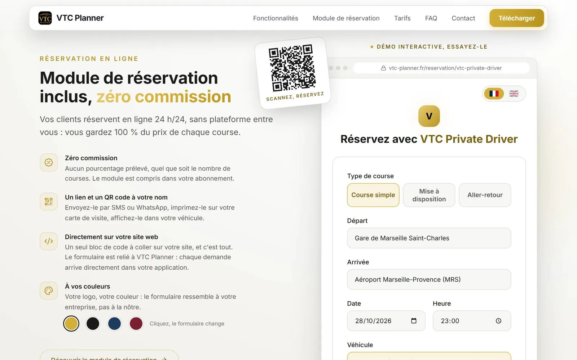Screen dimensions: 577x360
Task: Open the FAQ nav link
Action: [431, 18]
